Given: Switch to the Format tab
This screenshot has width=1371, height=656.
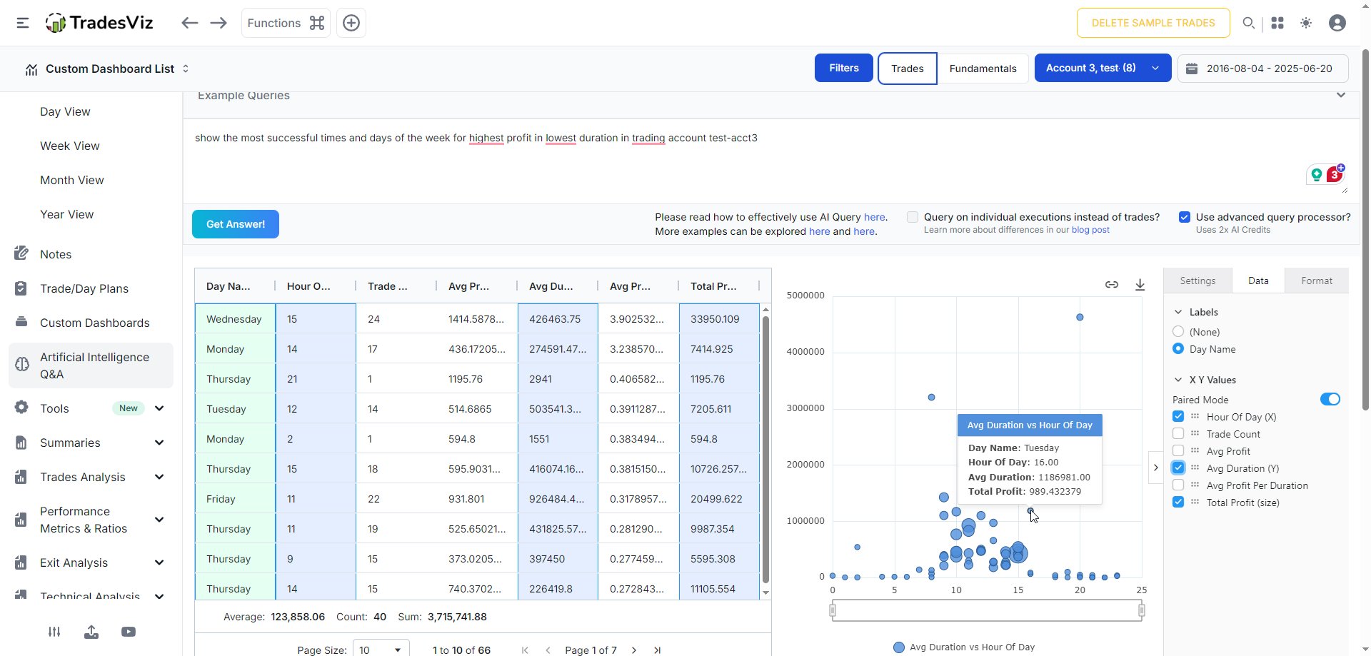Looking at the screenshot, I should pyautogui.click(x=1317, y=281).
